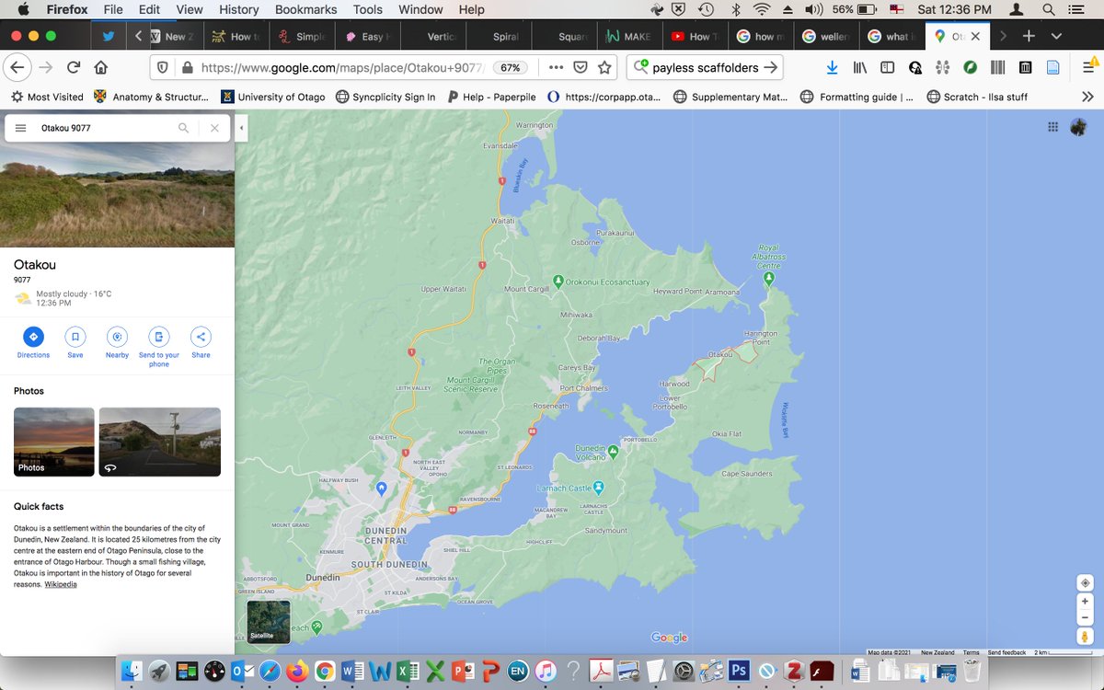Go back in Firefox
This screenshot has height=690, width=1104.
(x=17, y=67)
